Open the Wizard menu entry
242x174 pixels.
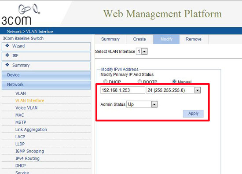[x=46, y=47]
